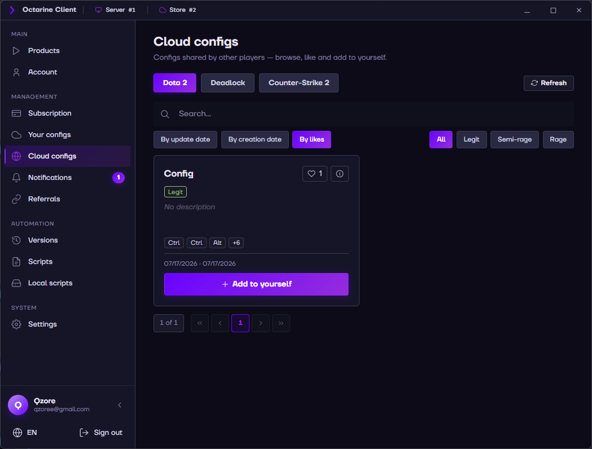This screenshot has height=449, width=592.
Task: Open the Referrals link icon
Action: (x=16, y=199)
